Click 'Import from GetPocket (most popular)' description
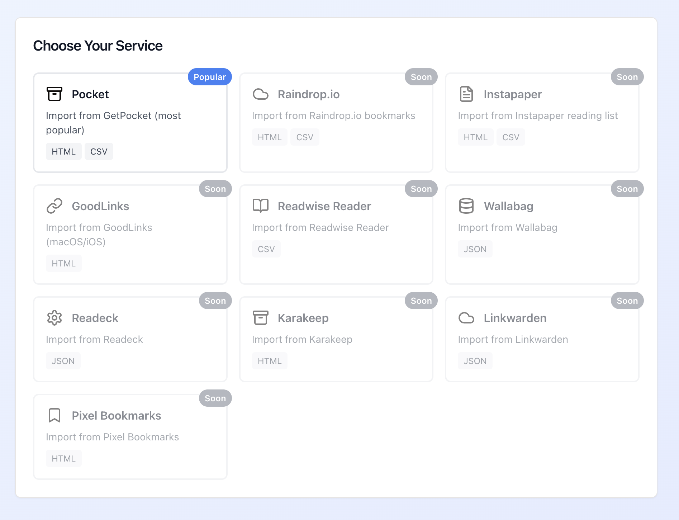 [113, 123]
